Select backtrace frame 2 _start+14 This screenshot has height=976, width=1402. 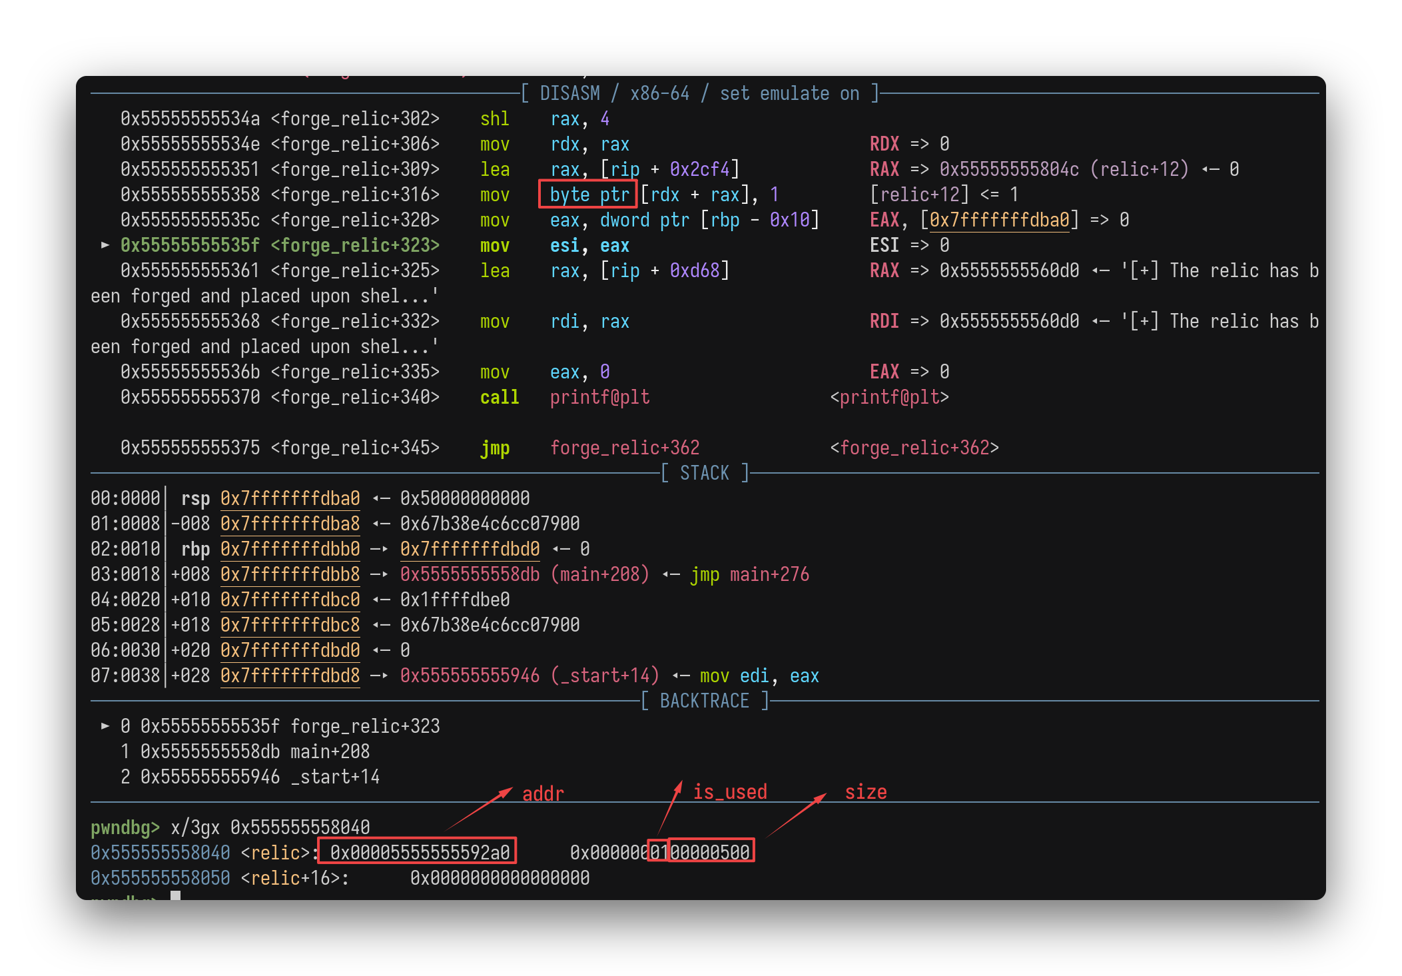click(x=250, y=777)
